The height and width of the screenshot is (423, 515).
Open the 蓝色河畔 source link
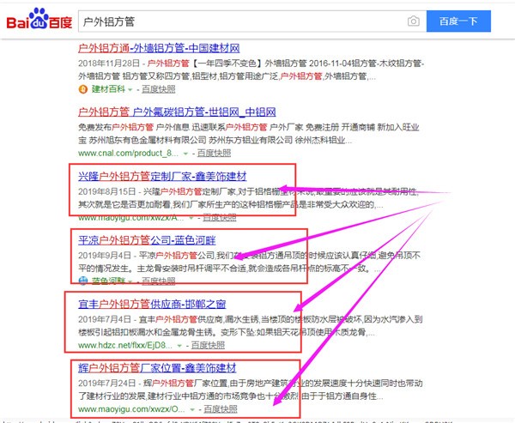pos(108,281)
